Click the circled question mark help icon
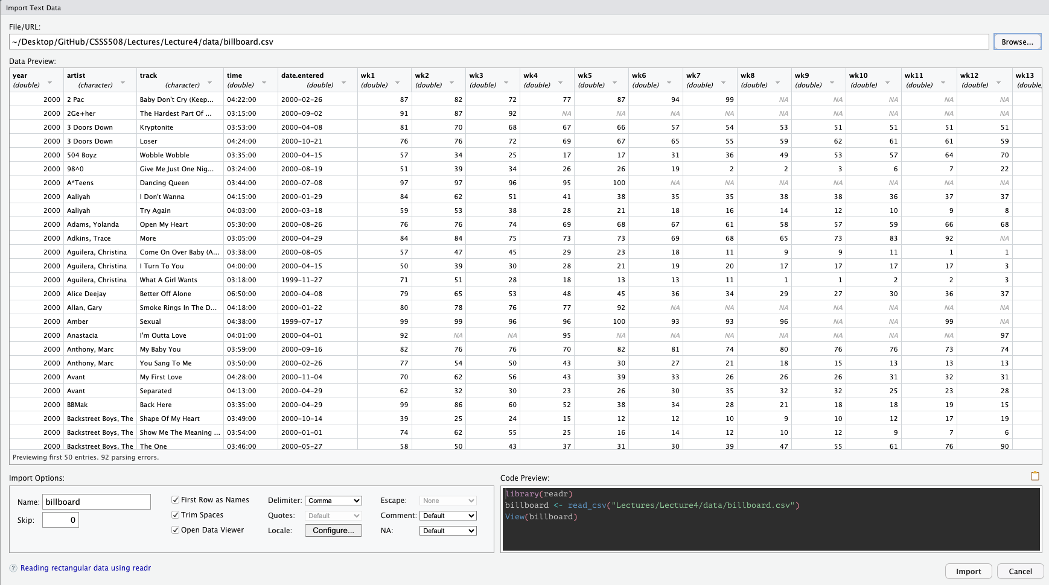1049x585 pixels. click(14, 568)
